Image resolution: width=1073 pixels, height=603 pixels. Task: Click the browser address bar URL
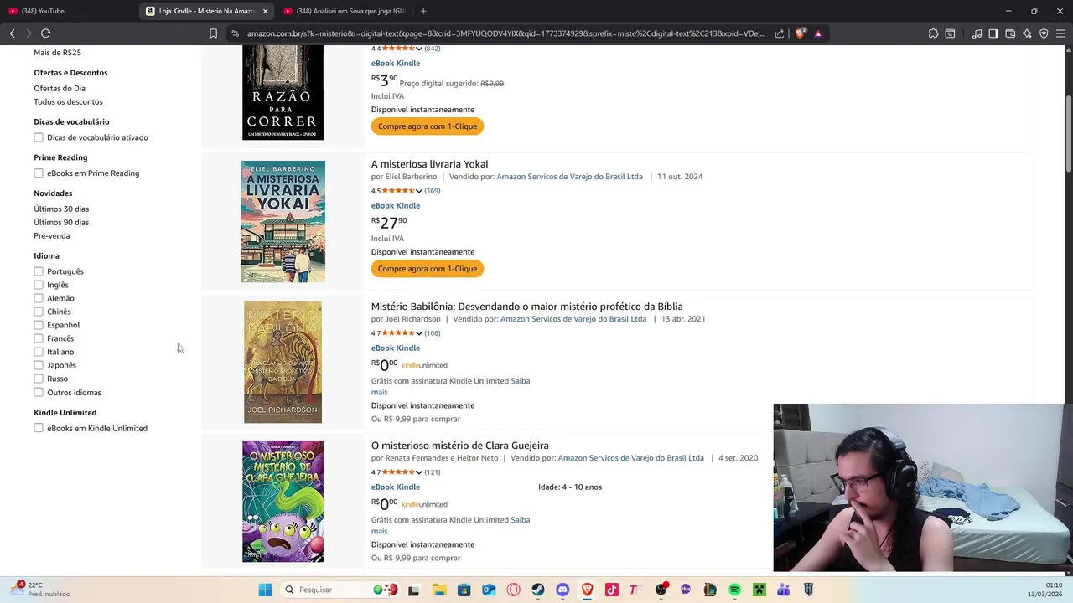pos(506,33)
